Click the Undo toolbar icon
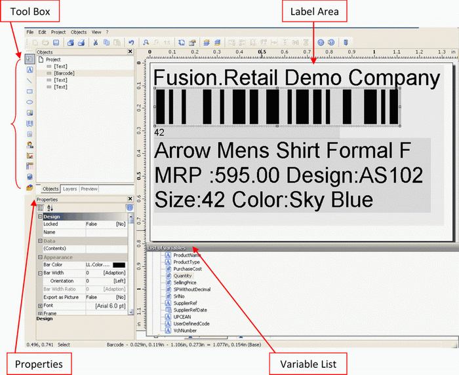Screen dimensions: 459x375 point(132,42)
